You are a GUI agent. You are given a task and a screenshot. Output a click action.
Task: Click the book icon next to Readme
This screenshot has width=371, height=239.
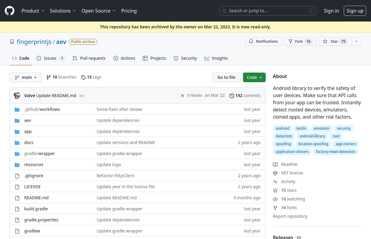(x=275, y=164)
